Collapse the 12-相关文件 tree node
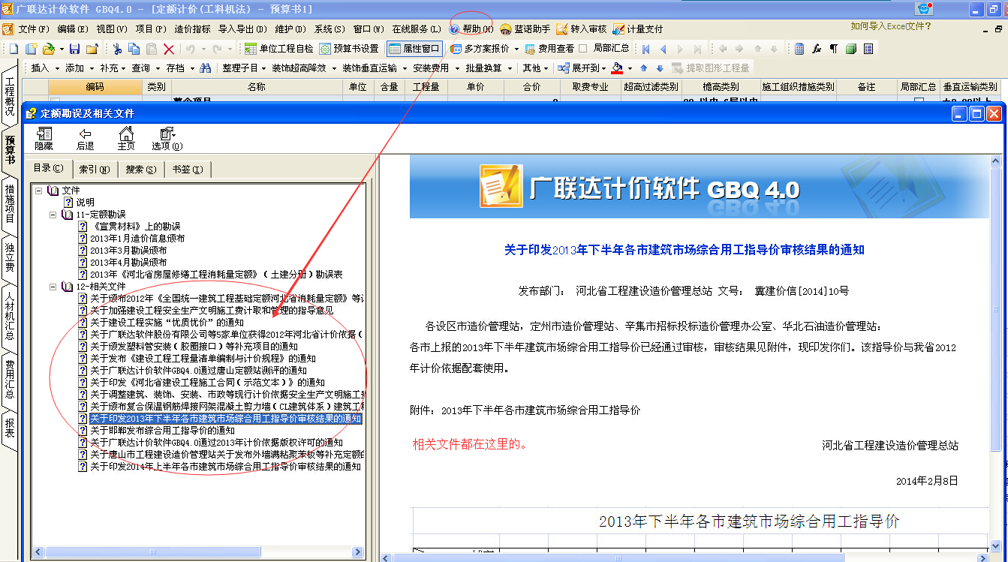 pyautogui.click(x=53, y=287)
